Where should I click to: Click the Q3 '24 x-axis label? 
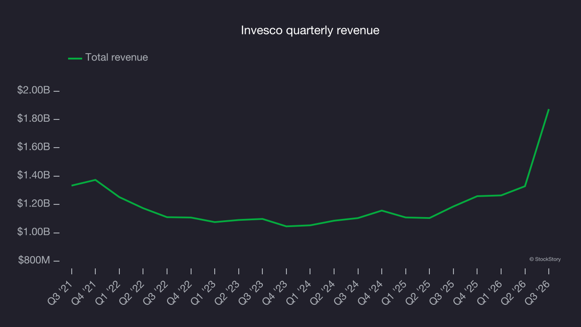[x=346, y=292]
